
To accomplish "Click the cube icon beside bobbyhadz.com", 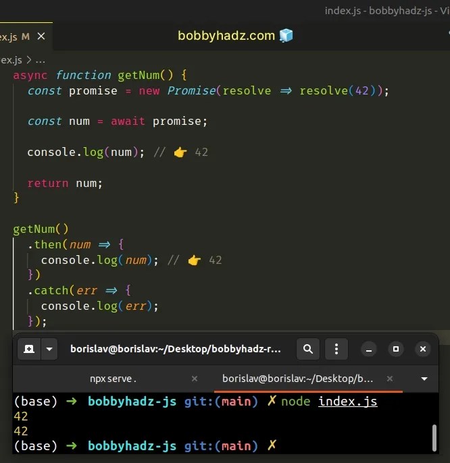I will click(x=286, y=36).
